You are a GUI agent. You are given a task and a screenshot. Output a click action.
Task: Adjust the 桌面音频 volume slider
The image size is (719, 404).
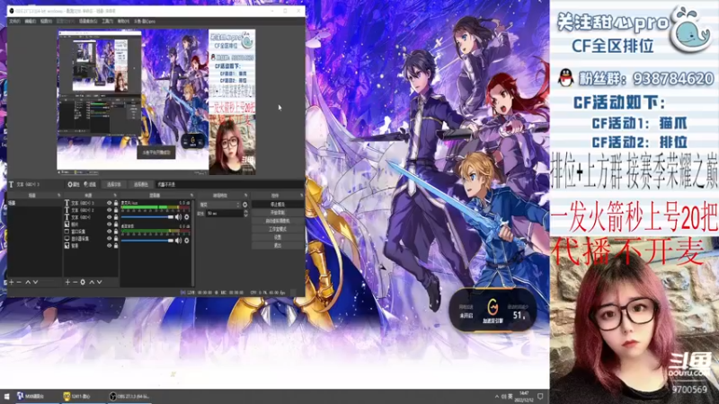coord(147,241)
